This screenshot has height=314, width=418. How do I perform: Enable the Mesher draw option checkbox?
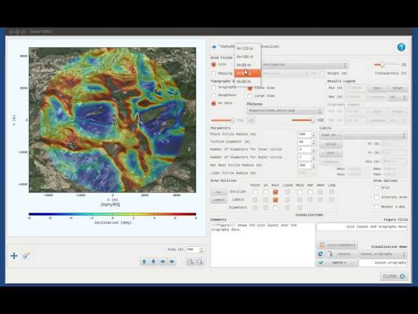376,207
